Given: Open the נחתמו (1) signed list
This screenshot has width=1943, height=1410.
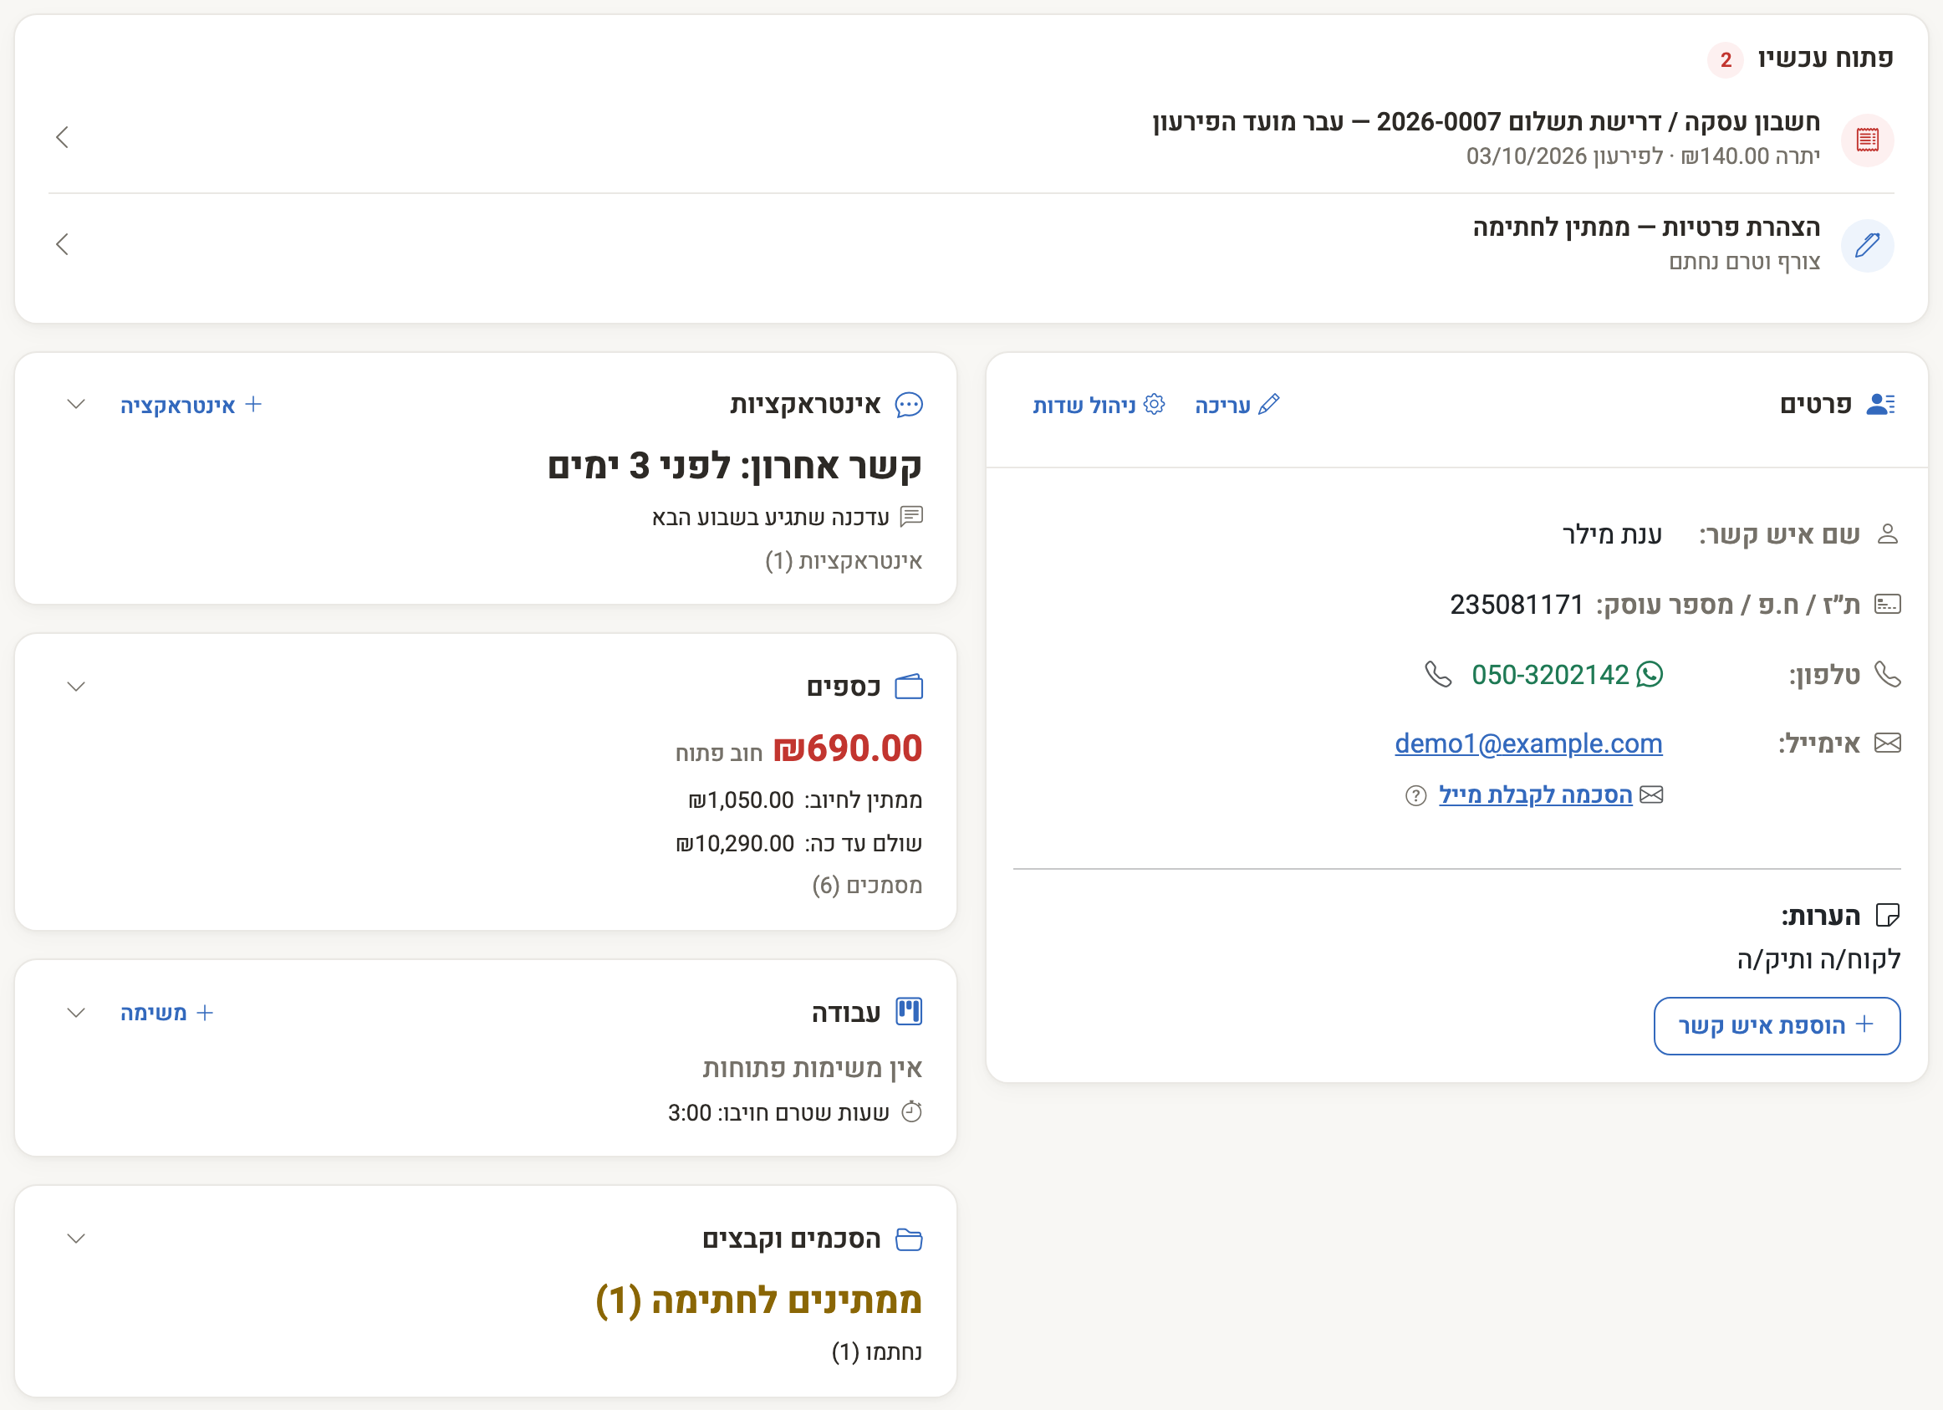Looking at the screenshot, I should click(876, 1351).
